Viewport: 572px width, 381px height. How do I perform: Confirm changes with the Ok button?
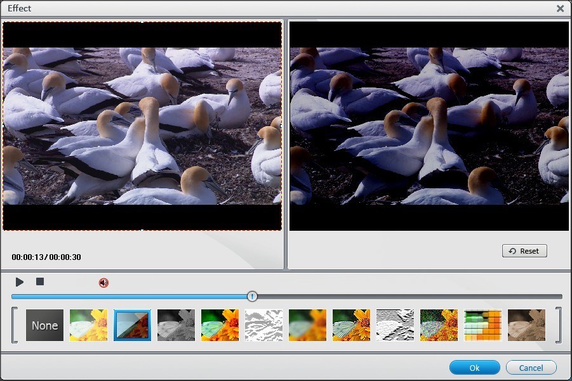[x=474, y=368]
